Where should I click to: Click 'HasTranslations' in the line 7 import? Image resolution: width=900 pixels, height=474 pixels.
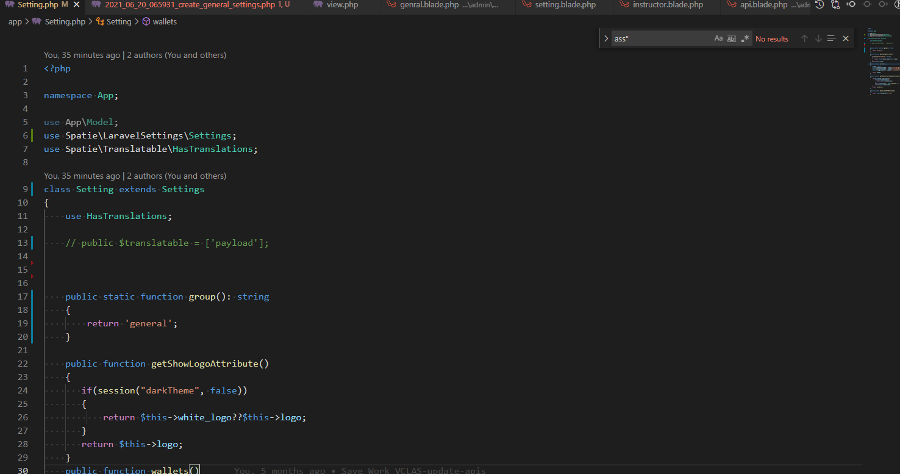(x=212, y=149)
